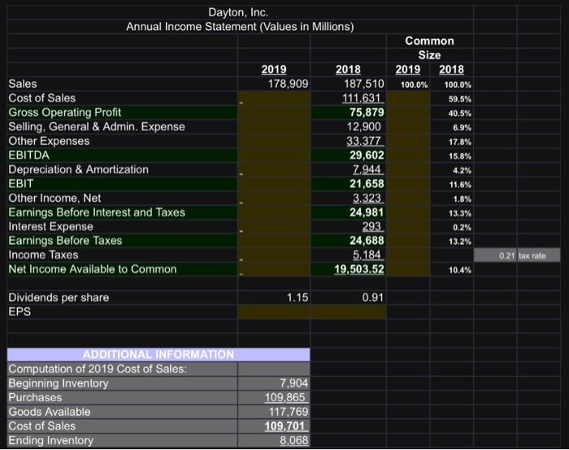Select the 2018 dividends value 0.91
This screenshot has width=569, height=450.
373,298
